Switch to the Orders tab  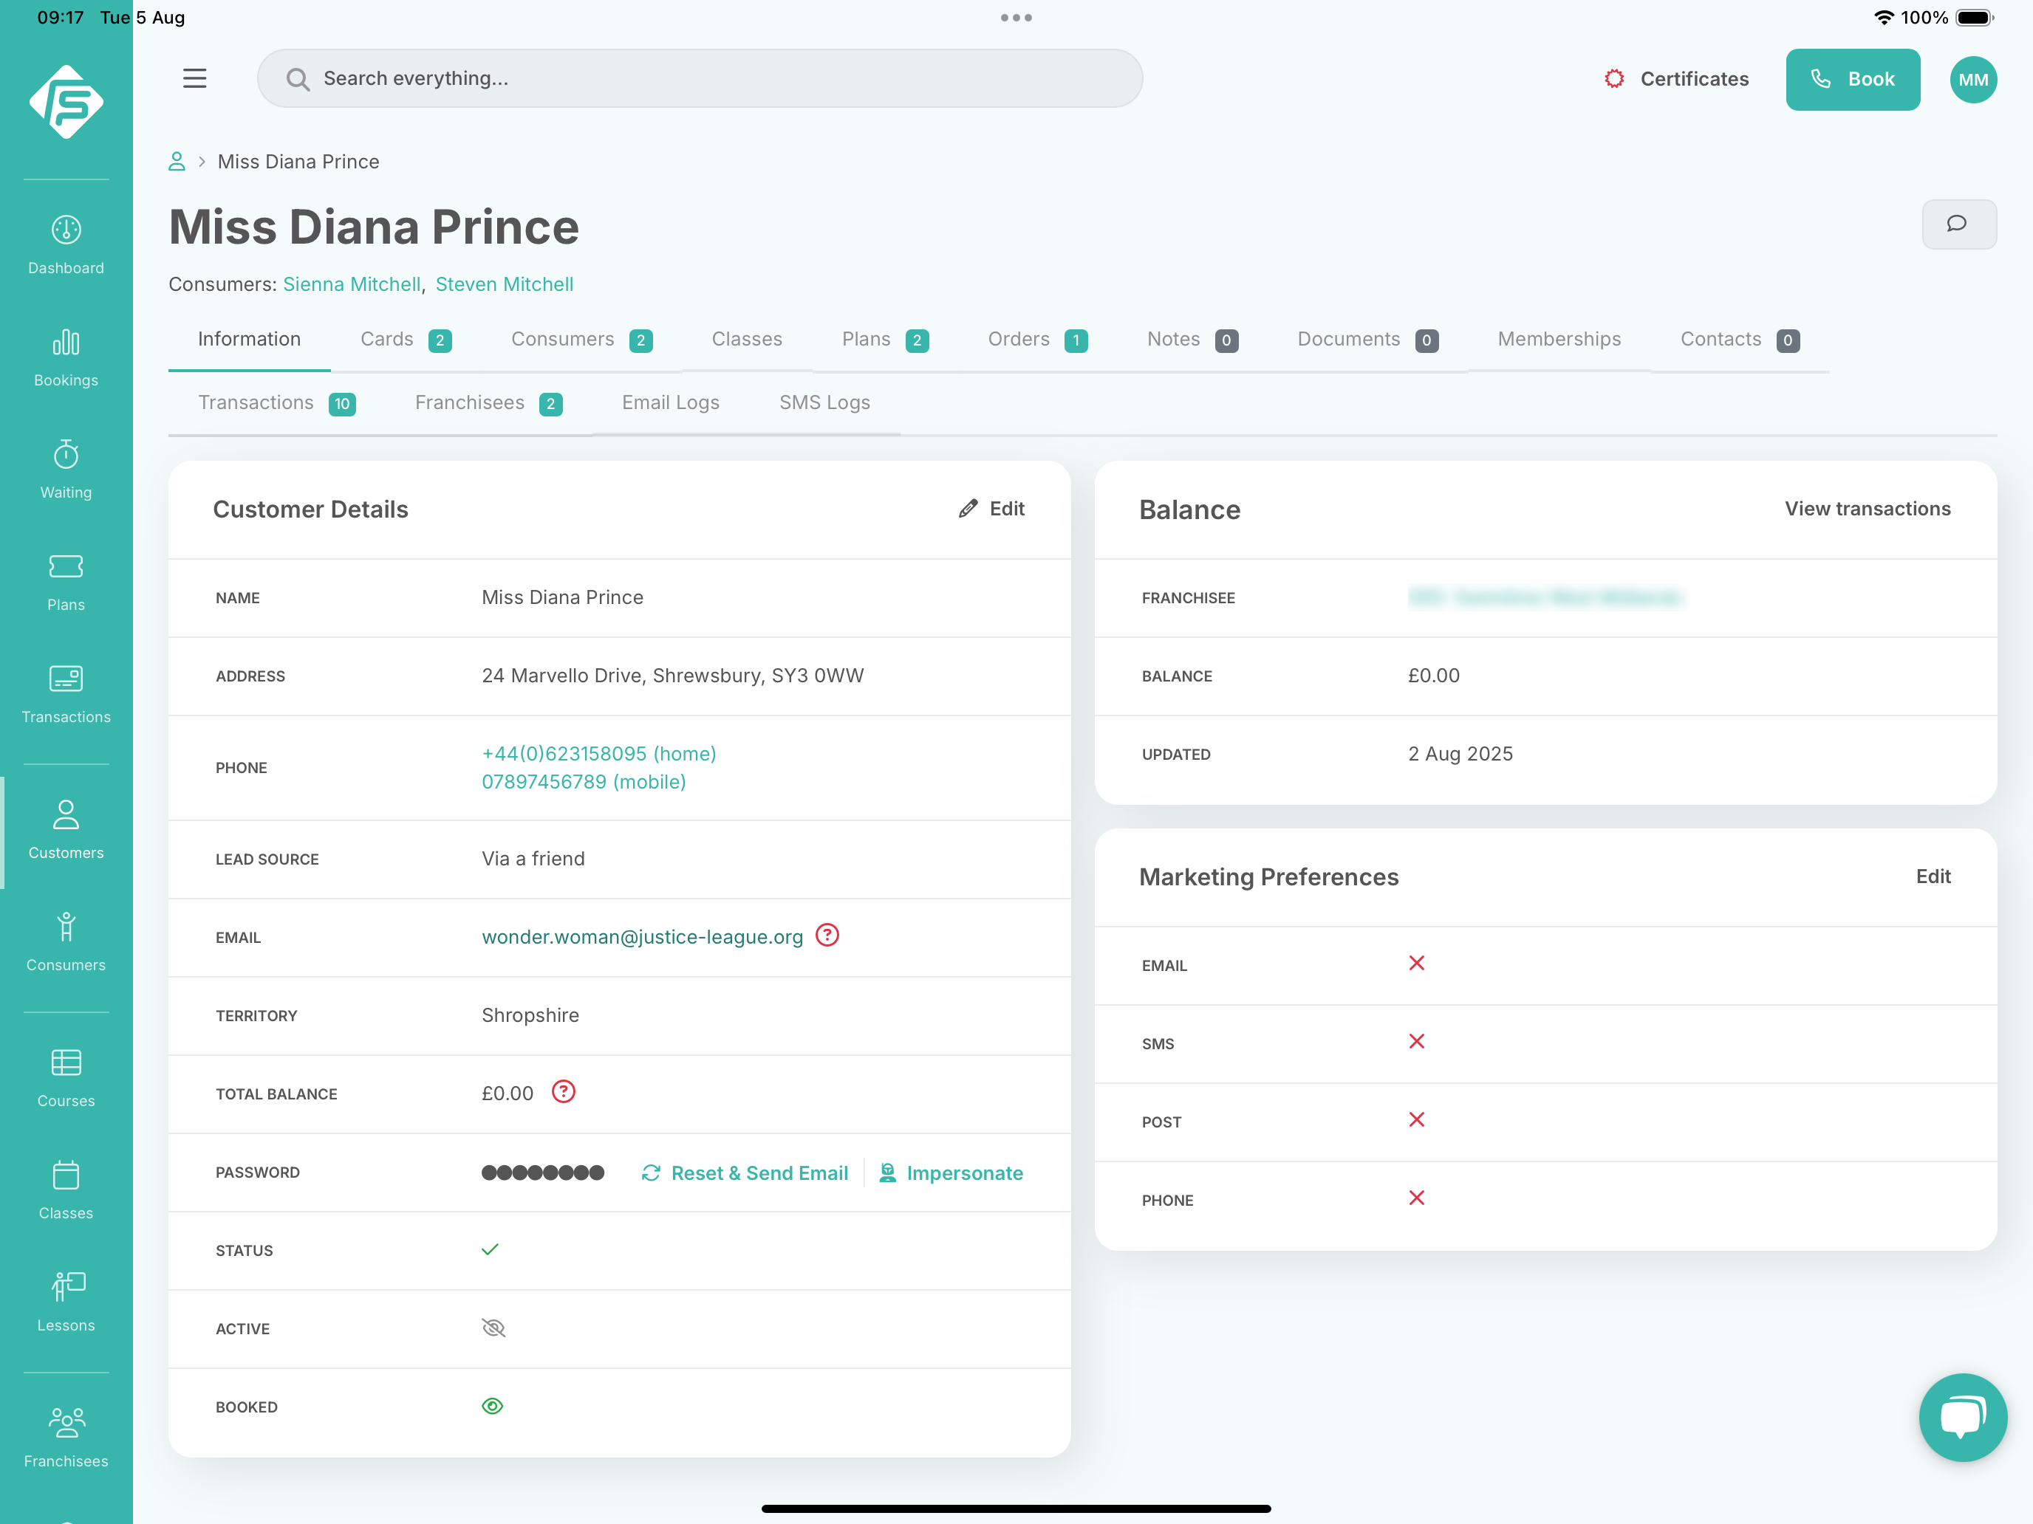point(1038,340)
